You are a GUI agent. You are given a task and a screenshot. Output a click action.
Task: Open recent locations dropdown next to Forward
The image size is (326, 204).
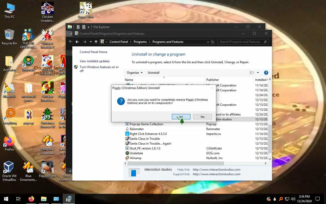point(91,42)
